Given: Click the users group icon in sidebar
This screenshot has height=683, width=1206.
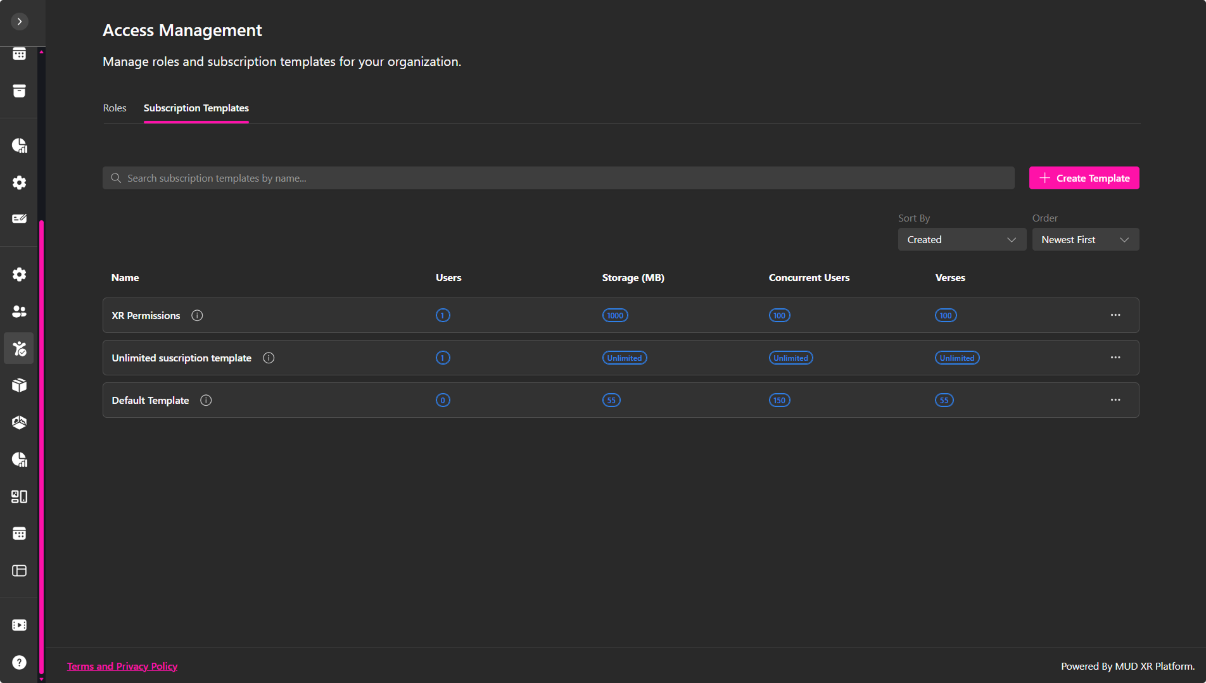Looking at the screenshot, I should coord(20,311).
